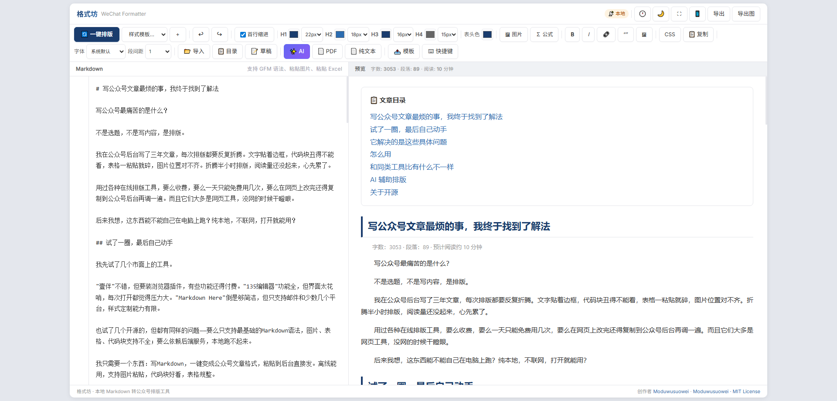
Task: Open the 样式模板 style template dropdown
Action: [x=145, y=34]
